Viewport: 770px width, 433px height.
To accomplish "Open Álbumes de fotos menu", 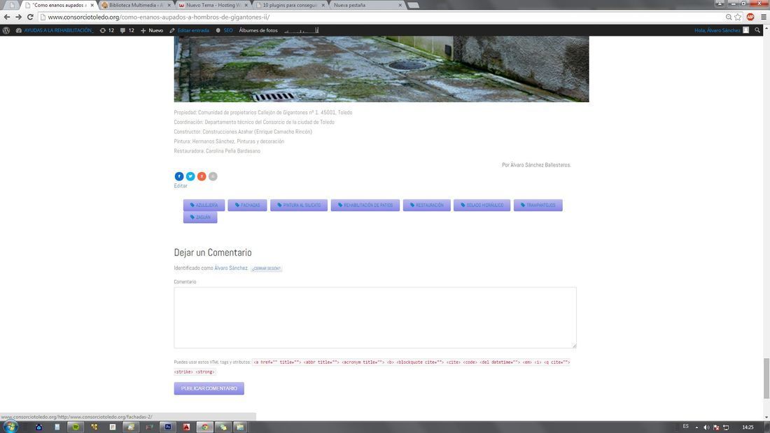I will (x=258, y=31).
